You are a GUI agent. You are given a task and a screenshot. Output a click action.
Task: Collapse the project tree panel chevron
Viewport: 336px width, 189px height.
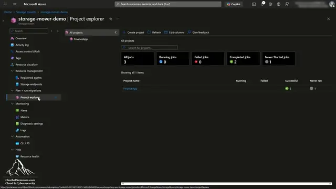(x=115, y=33)
